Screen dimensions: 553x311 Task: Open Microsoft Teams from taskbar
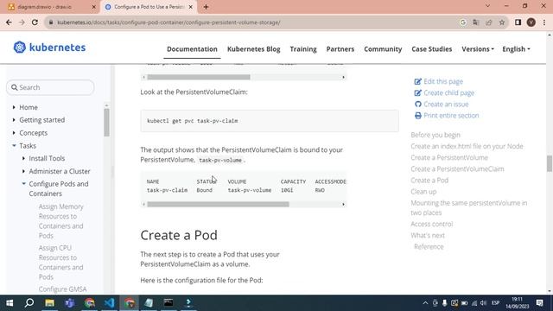point(69,303)
